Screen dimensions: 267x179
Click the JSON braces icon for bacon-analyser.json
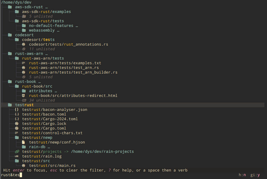click(17, 110)
